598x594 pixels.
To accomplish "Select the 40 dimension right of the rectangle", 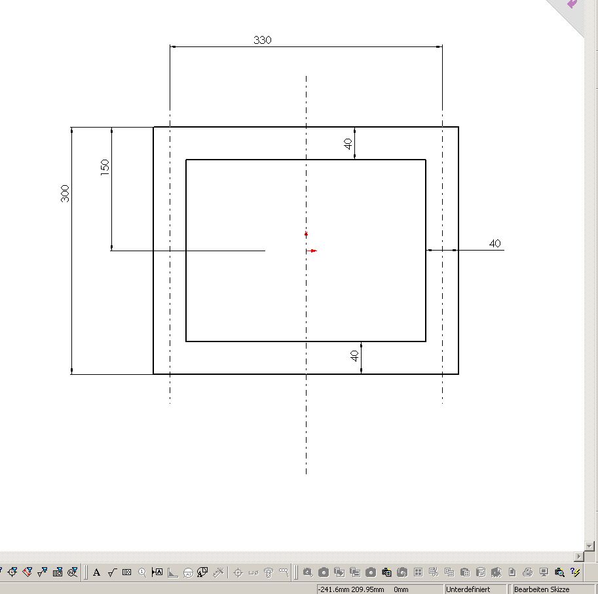I will tap(495, 243).
